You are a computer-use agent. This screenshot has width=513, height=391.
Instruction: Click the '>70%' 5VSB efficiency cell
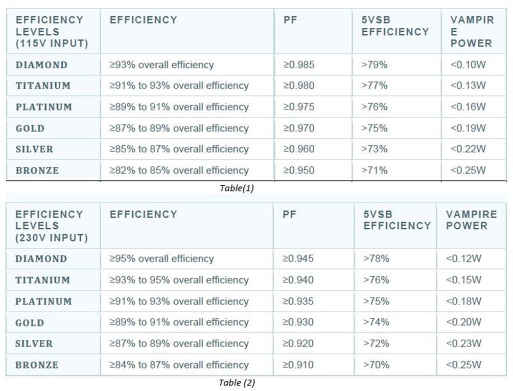(376, 365)
